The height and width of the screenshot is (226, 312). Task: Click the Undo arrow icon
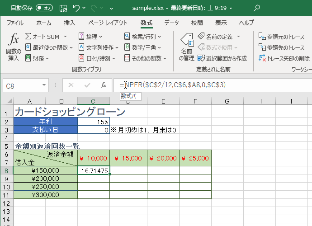coord(76,8)
